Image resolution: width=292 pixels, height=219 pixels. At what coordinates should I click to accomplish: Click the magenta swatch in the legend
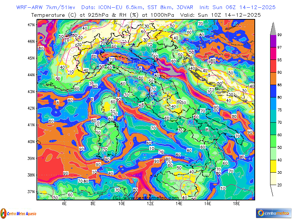tap(273, 53)
